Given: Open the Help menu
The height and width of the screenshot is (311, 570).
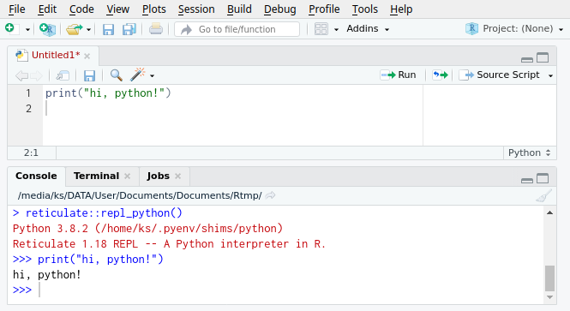Looking at the screenshot, I should [x=401, y=9].
